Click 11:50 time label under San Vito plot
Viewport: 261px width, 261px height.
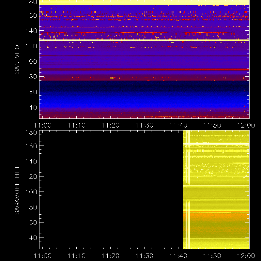point(212,125)
